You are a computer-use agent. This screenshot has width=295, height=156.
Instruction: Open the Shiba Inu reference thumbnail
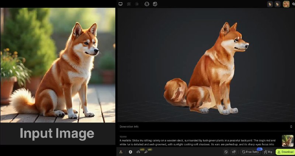[288, 141]
